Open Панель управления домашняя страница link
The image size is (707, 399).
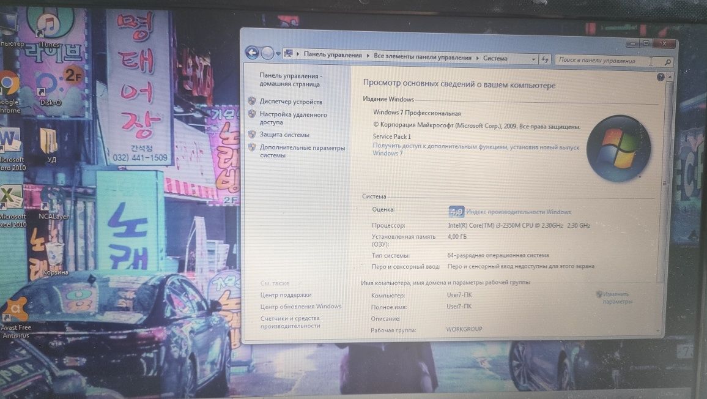[291, 80]
